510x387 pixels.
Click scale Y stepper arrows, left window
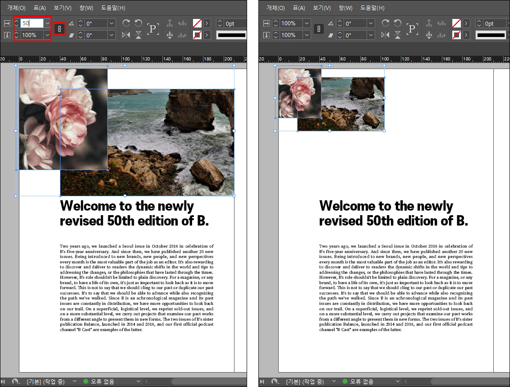16,35
